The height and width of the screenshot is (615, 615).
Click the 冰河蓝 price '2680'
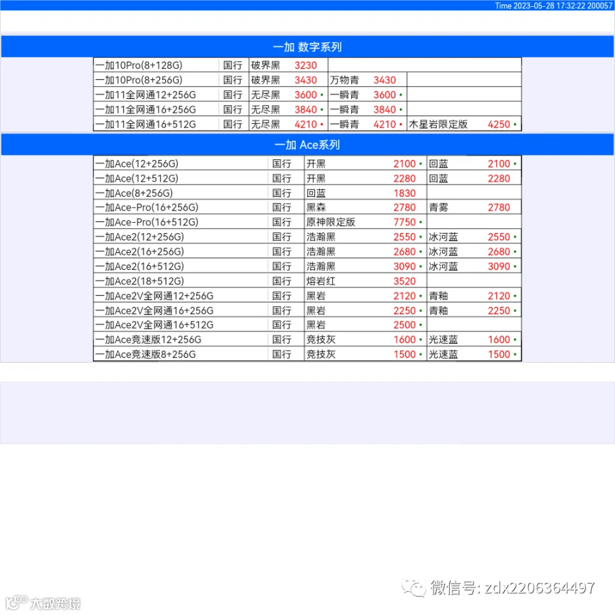tap(499, 251)
